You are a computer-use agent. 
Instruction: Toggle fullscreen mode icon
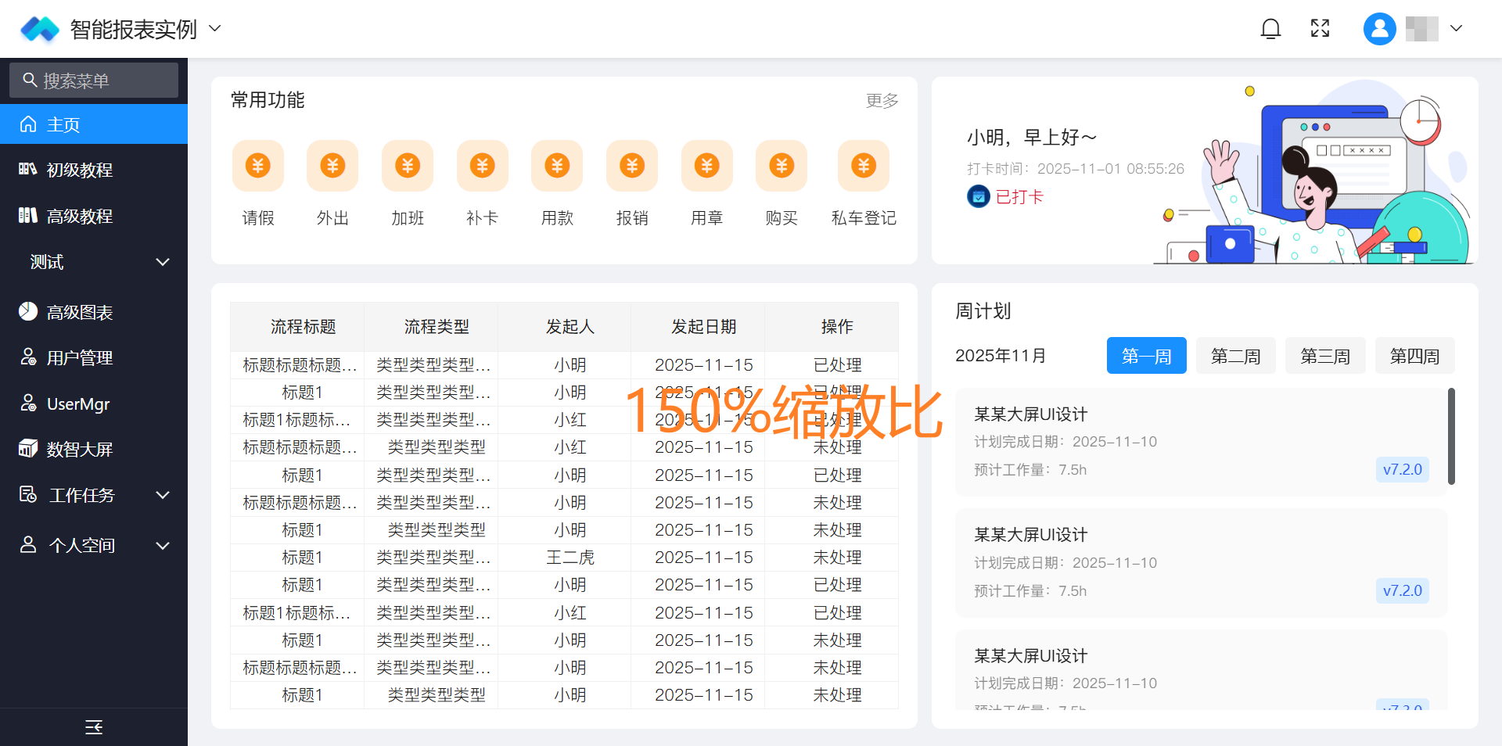click(x=1320, y=29)
